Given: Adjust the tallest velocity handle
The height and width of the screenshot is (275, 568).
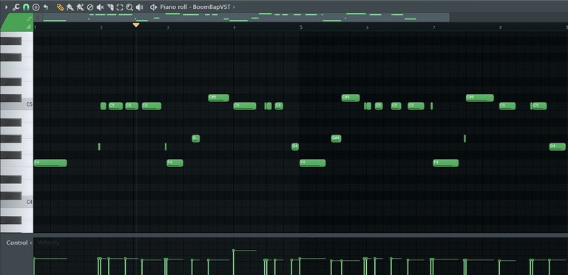Looking at the screenshot, I should pos(234,251).
